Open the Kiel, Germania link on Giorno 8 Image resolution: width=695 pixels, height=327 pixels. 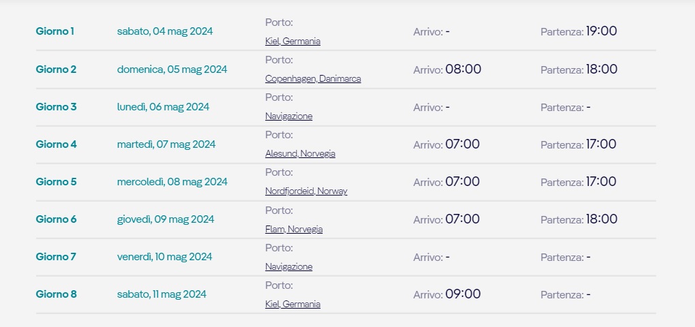click(x=293, y=304)
